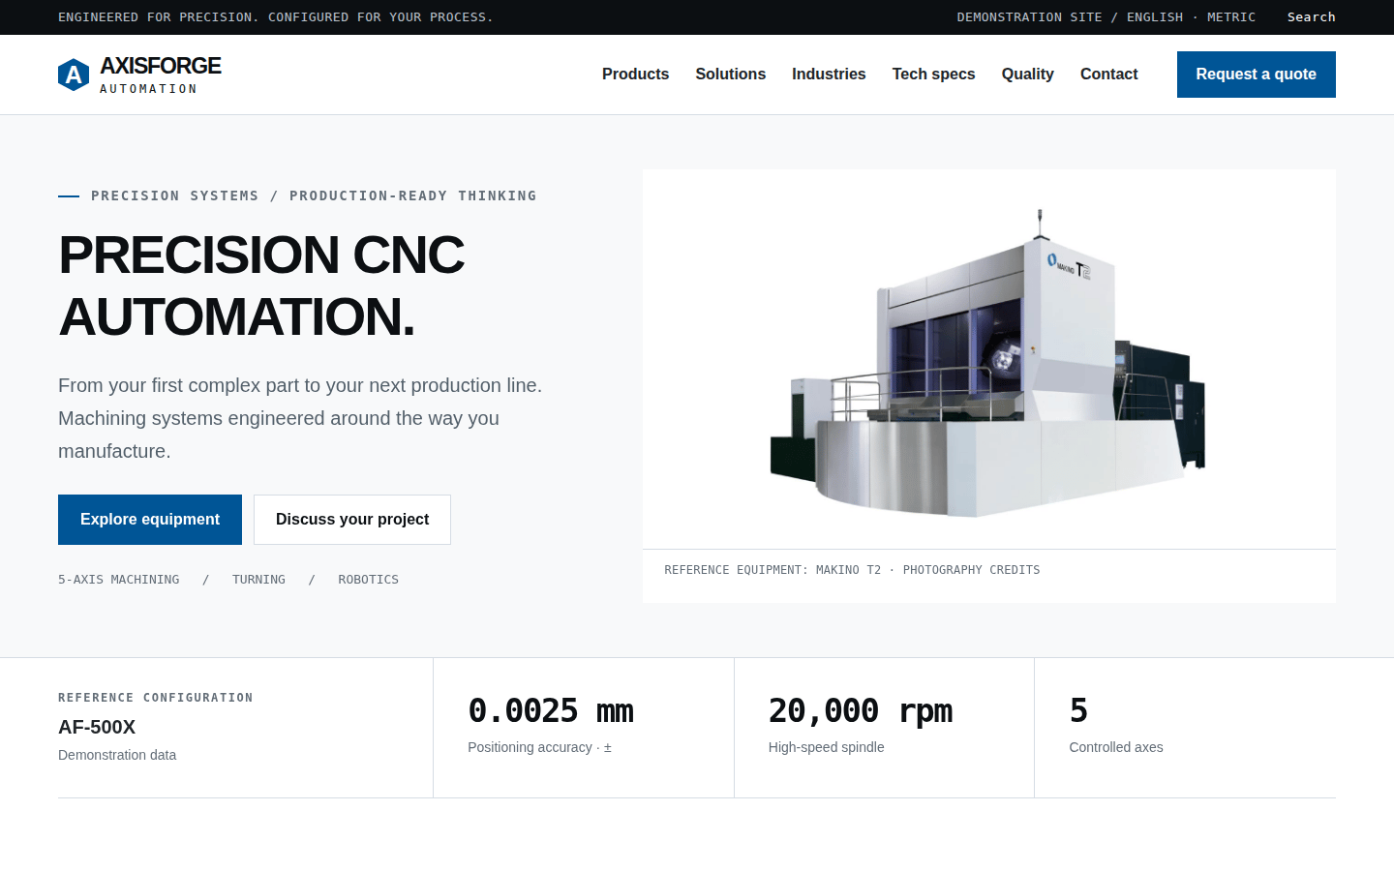
Task: Go to the Industries section
Action: click(x=829, y=75)
